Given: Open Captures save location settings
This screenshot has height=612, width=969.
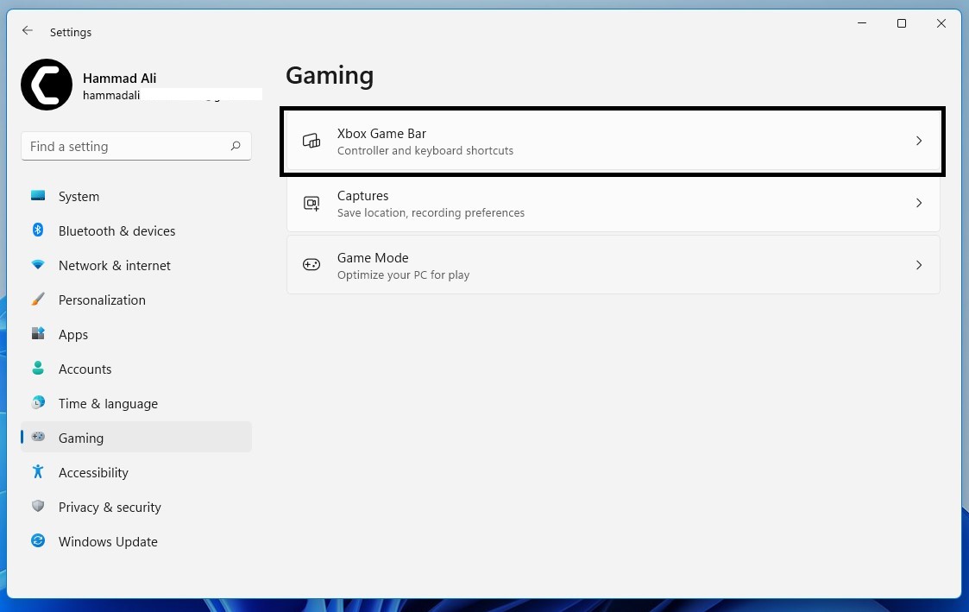Looking at the screenshot, I should pos(431,204).
